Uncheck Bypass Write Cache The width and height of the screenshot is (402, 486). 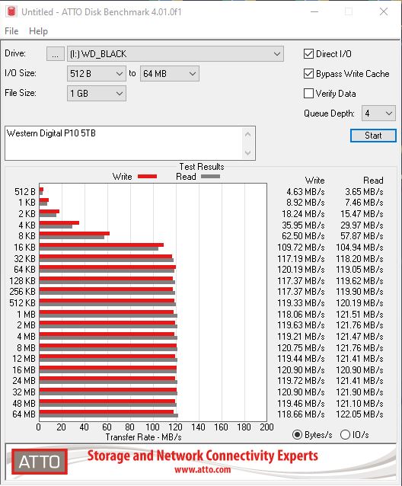pos(308,74)
